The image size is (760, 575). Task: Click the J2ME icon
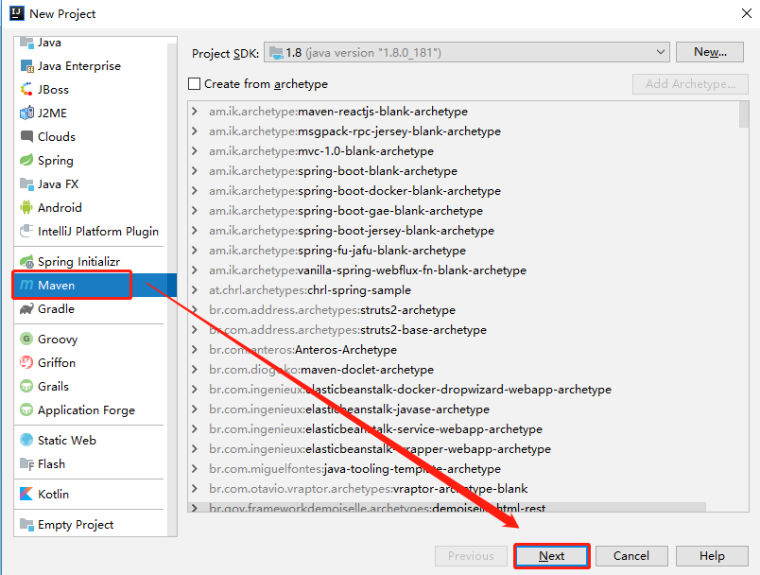coord(26,113)
